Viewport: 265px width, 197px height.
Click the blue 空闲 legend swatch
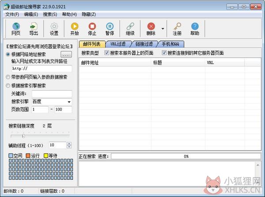[11, 155]
